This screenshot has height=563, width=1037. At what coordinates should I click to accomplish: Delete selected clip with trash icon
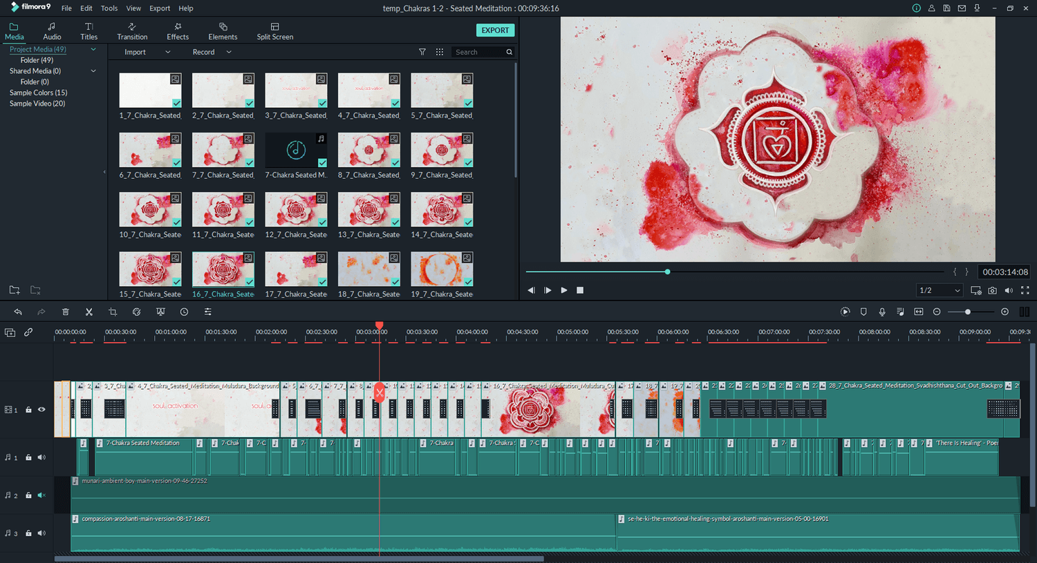click(x=66, y=312)
